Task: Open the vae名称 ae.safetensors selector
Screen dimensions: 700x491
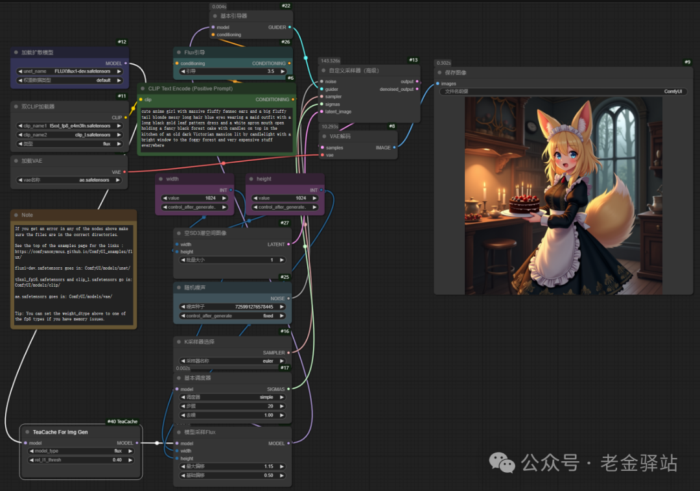Action: click(69, 180)
